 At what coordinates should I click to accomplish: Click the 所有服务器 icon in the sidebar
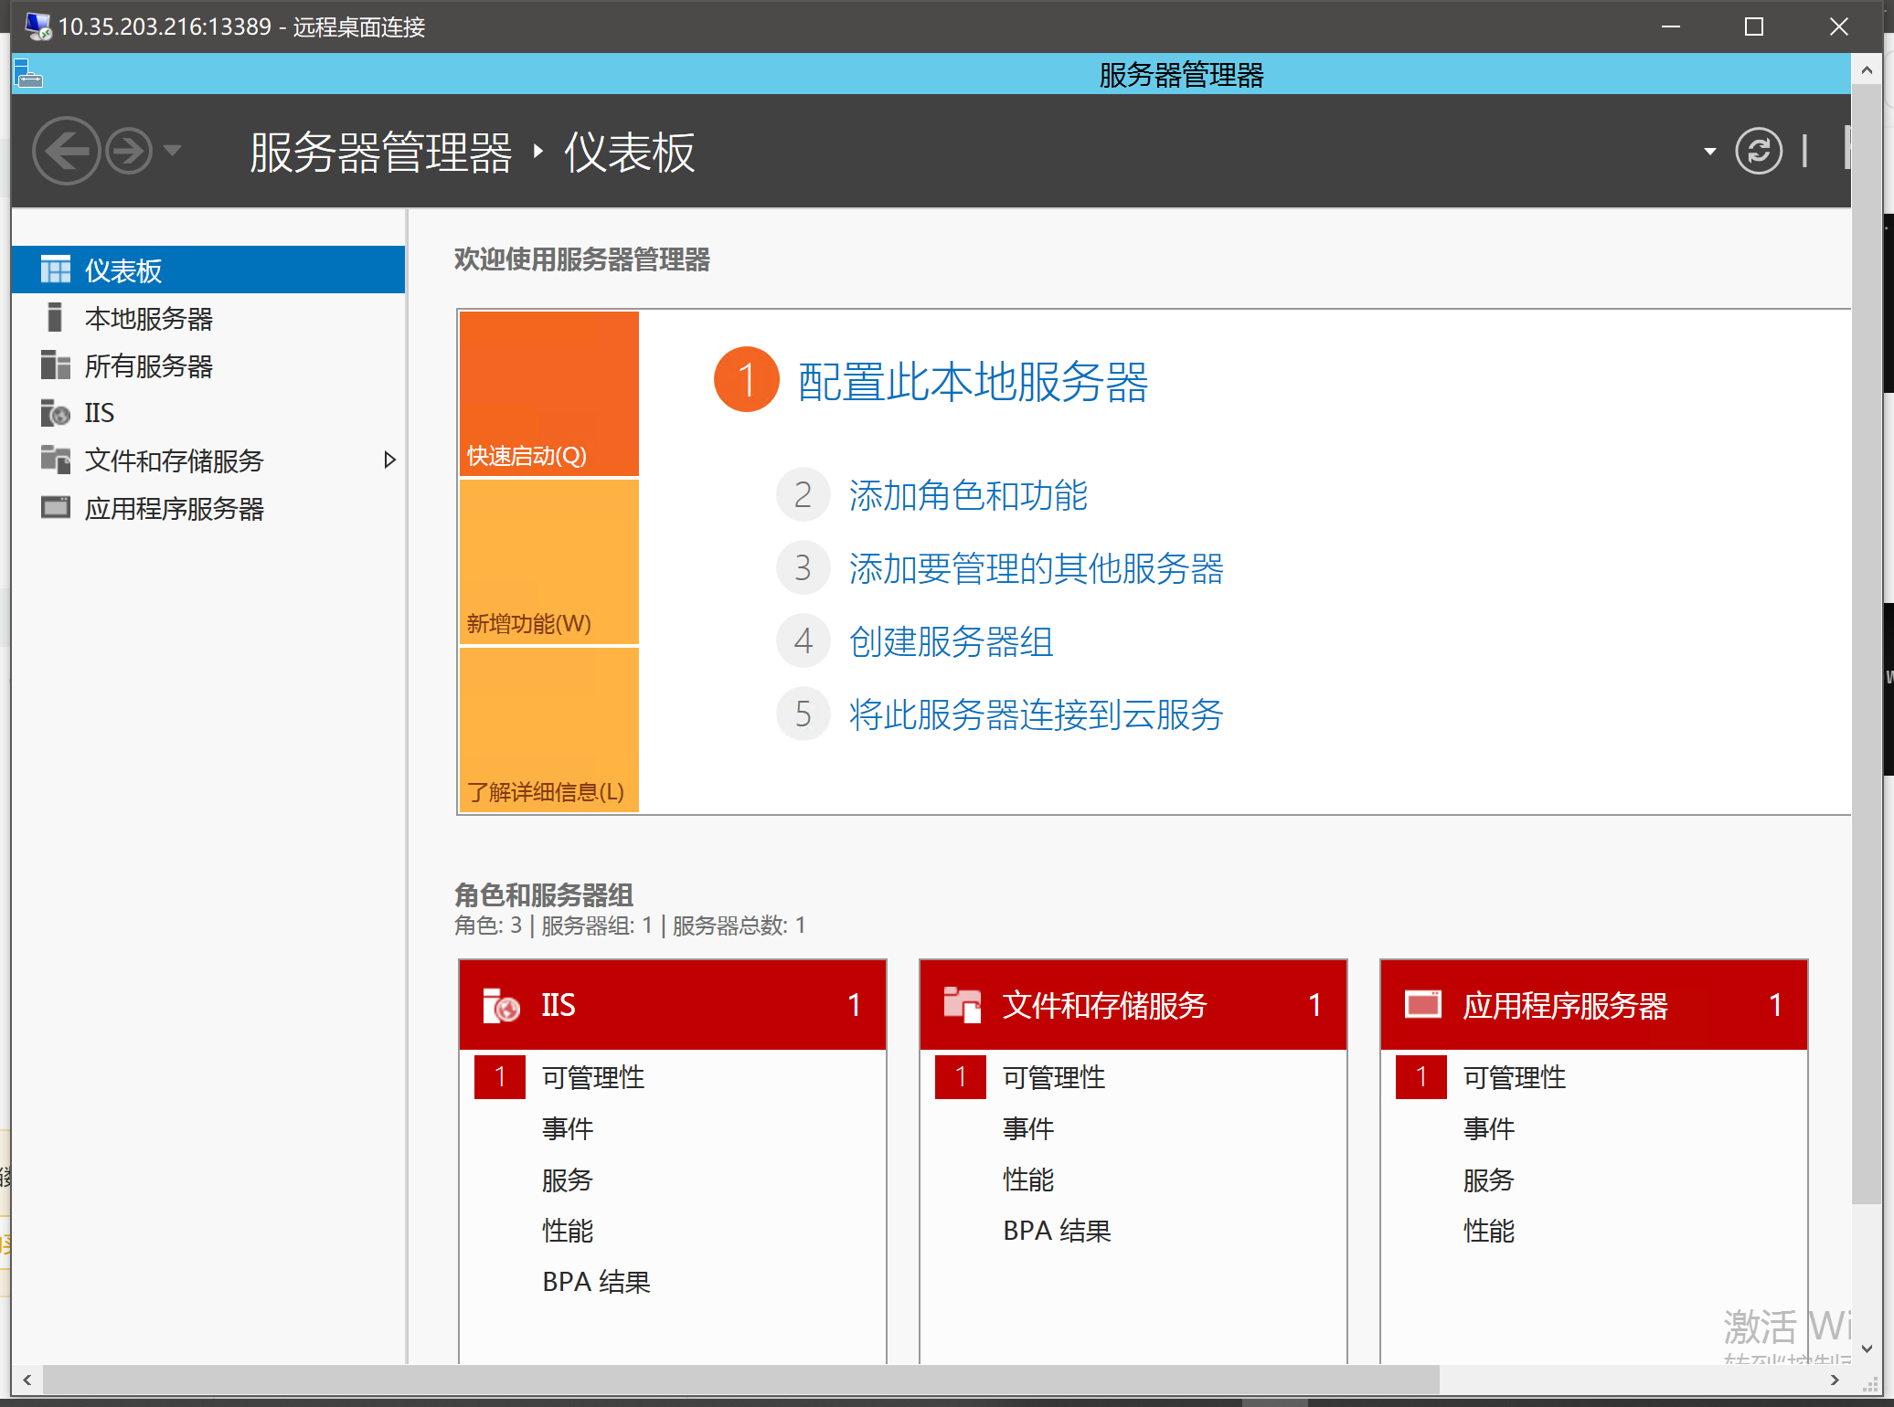coord(55,365)
